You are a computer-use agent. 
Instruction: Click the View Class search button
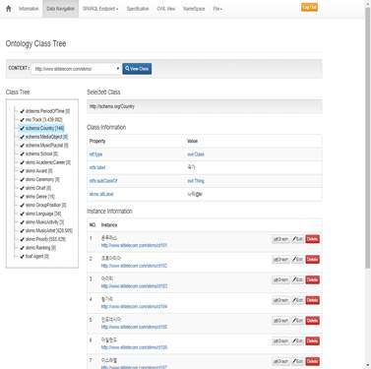click(137, 69)
